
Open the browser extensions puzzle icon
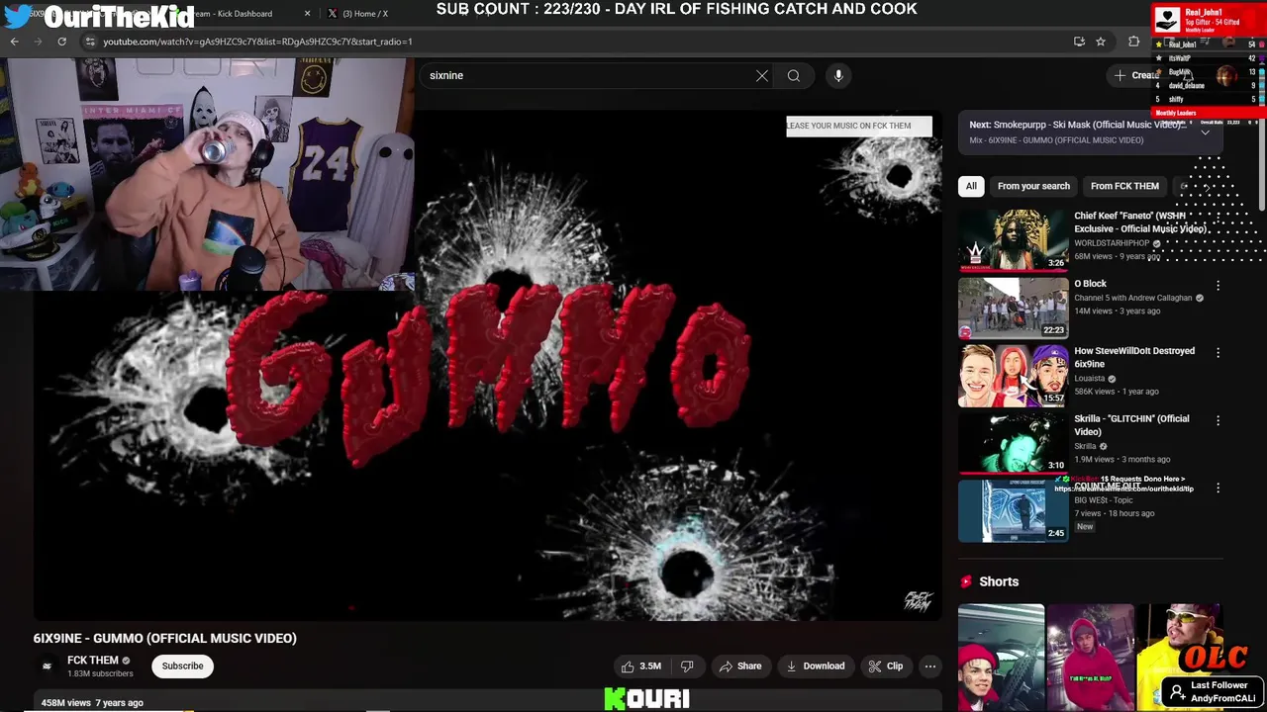pos(1134,42)
